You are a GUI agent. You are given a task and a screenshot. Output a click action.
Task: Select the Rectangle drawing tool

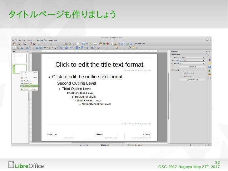pos(37,47)
